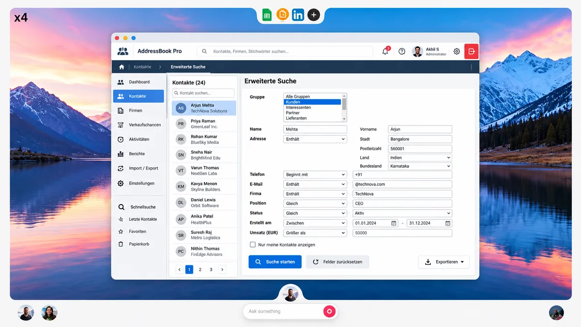
Task: Click the Letzte Kontakte icon
Action: point(121,219)
